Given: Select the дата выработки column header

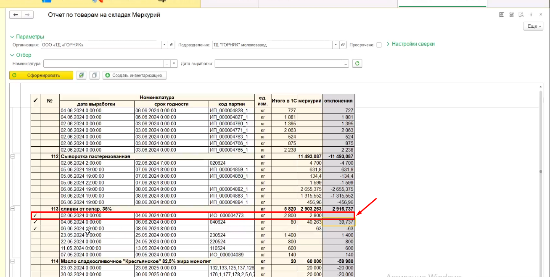Looking at the screenshot, I should 96,104.
